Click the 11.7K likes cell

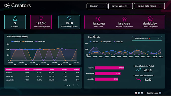click(27, 80)
